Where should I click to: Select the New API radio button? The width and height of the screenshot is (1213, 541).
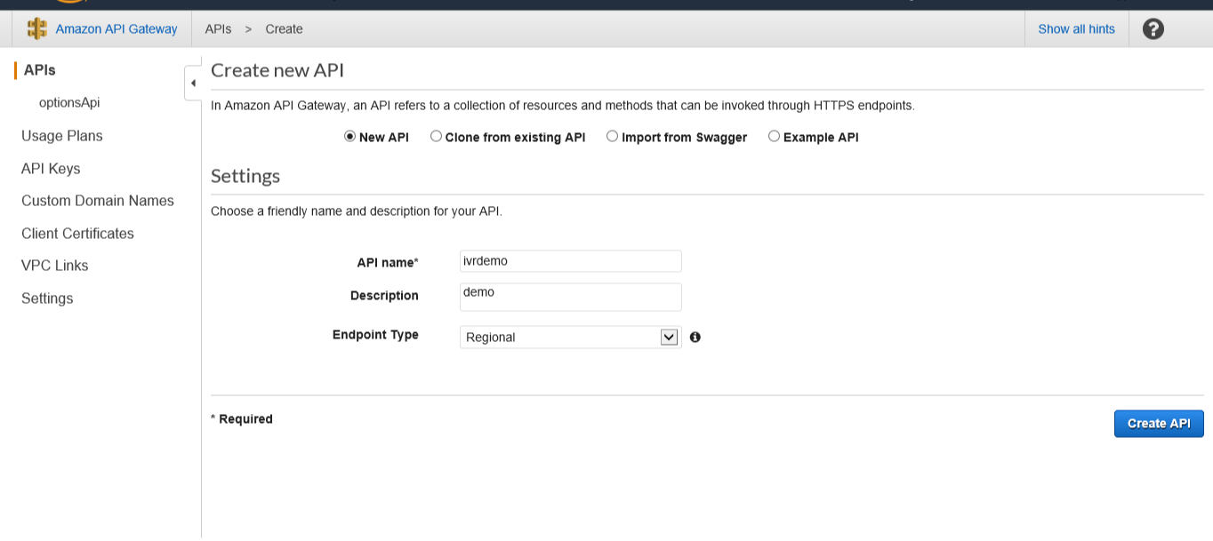point(349,137)
